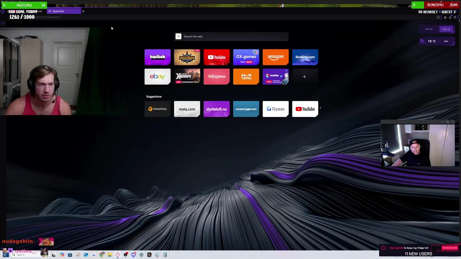The width and height of the screenshot is (461, 259).
Task: Open the RuneLite taskbar icon
Action: point(149,255)
